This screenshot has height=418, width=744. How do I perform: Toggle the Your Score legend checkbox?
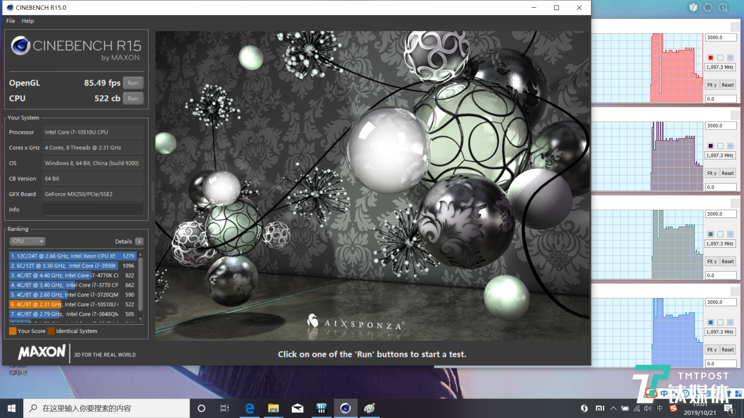pyautogui.click(x=13, y=331)
